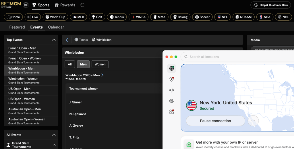The height and width of the screenshot is (149, 294).
Task: Open Get more with your own IP banner
Action: [237, 143]
